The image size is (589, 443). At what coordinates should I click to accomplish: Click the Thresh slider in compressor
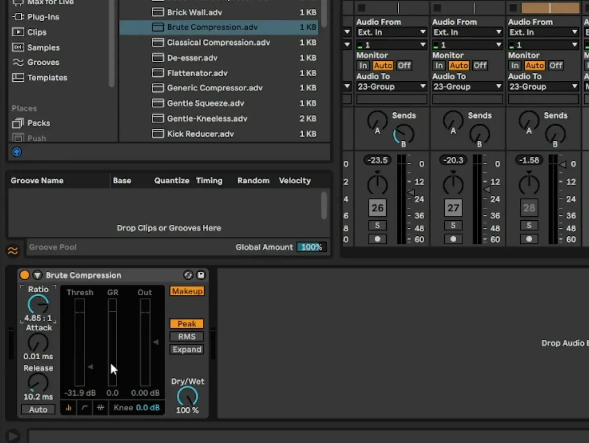coord(79,343)
